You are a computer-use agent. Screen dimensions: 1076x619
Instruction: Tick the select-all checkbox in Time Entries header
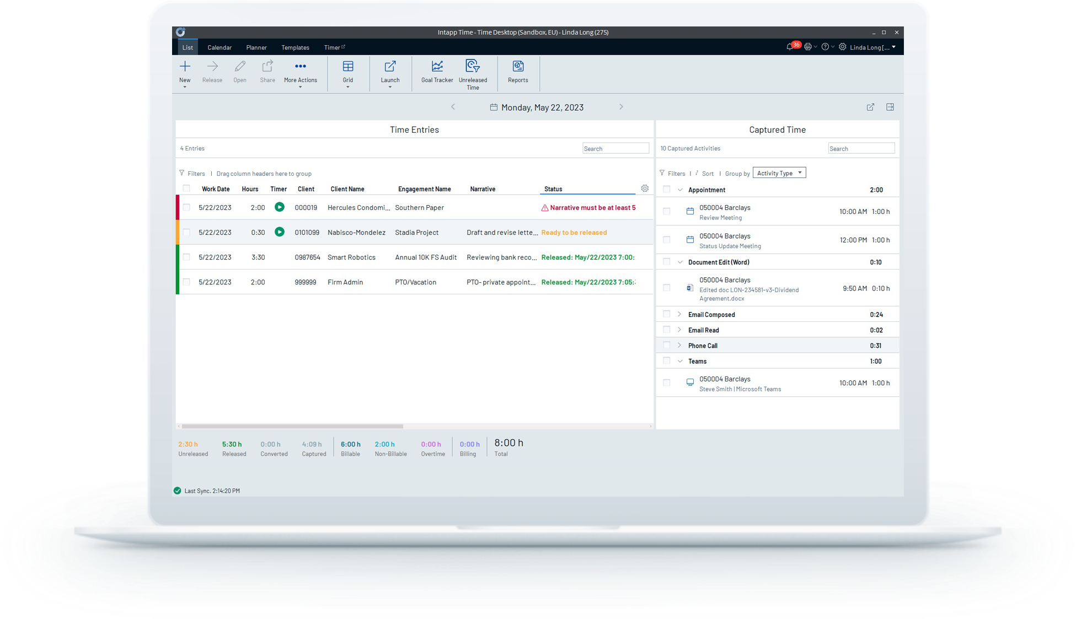click(x=186, y=188)
